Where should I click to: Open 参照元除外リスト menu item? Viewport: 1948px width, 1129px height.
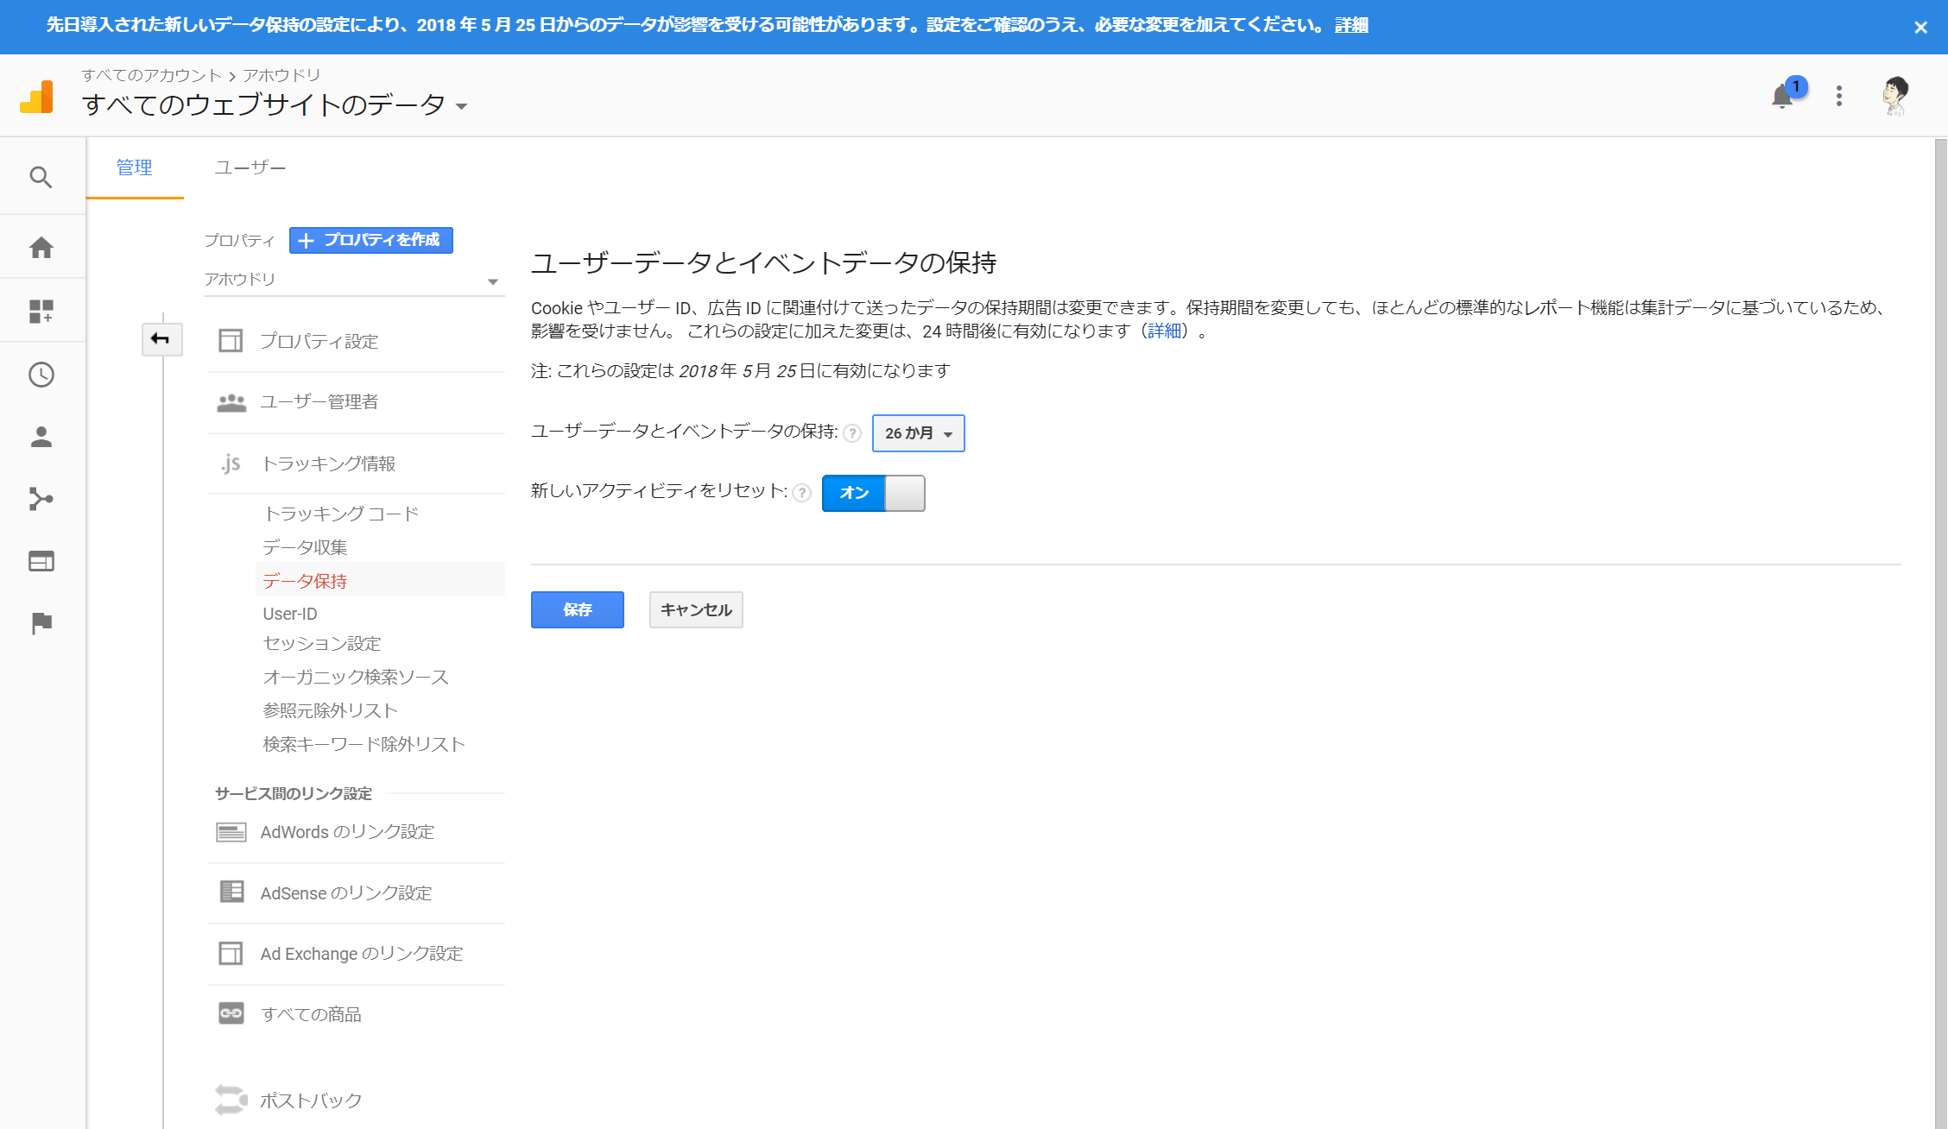(330, 710)
